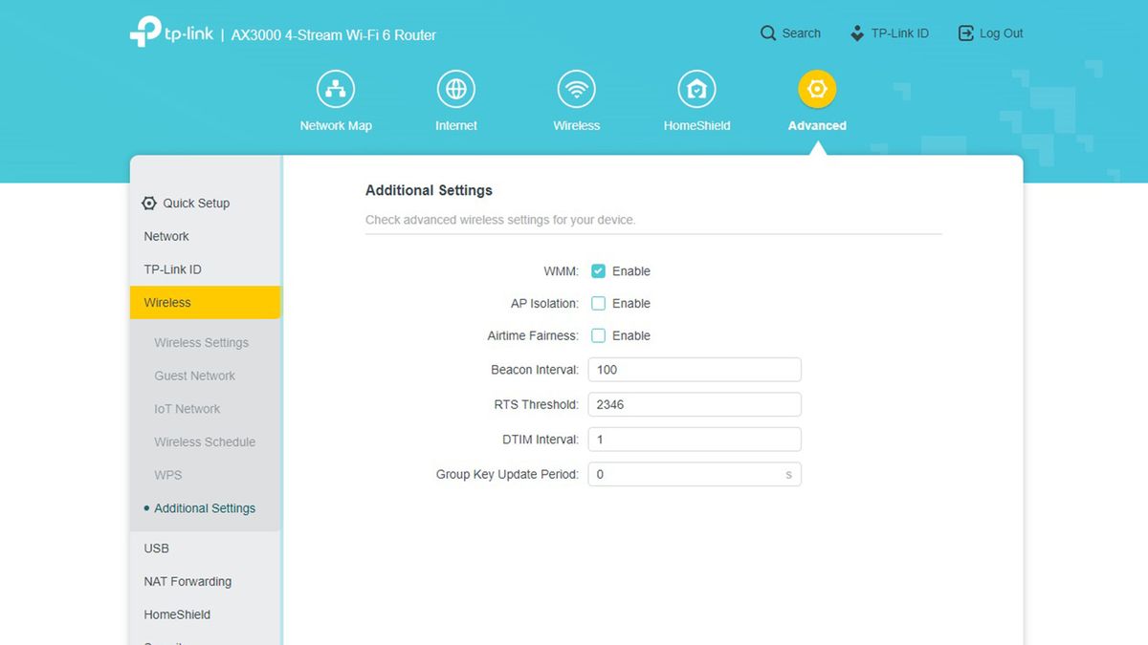Image resolution: width=1148 pixels, height=645 pixels.
Task: Click the Search magnifier icon
Action: pos(768,33)
